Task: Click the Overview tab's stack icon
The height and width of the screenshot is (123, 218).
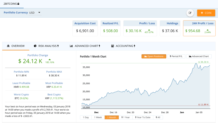Action: point(8,46)
